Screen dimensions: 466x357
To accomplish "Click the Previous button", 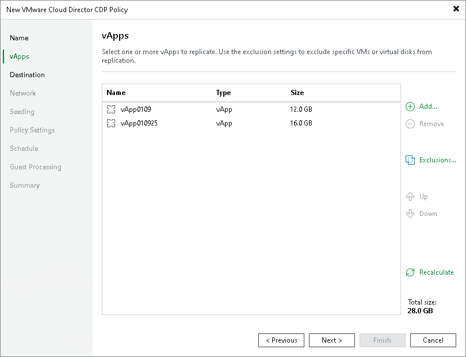I will [x=281, y=340].
